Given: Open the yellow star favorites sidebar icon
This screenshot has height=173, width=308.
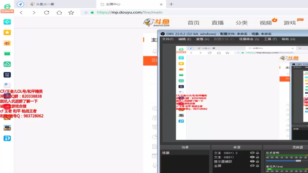Looking at the screenshot, I should (7, 32).
